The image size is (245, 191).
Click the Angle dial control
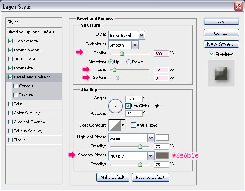pos(115,105)
